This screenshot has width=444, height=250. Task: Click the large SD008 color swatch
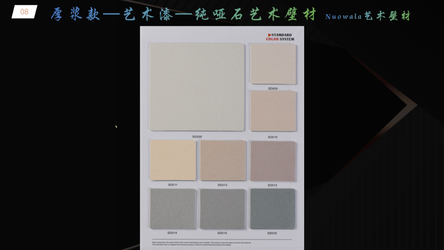(197, 87)
